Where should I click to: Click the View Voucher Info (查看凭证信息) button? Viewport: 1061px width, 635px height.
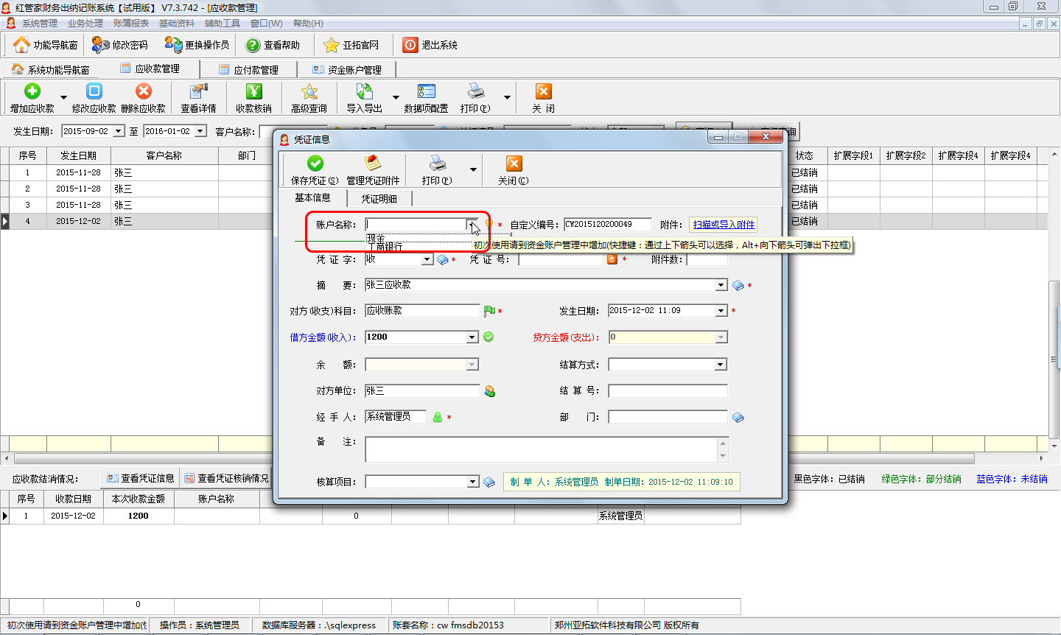click(x=141, y=478)
